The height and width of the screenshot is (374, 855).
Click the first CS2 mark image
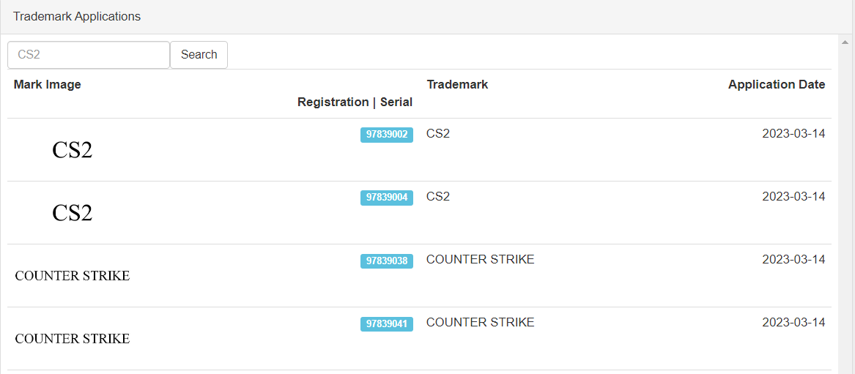72,150
